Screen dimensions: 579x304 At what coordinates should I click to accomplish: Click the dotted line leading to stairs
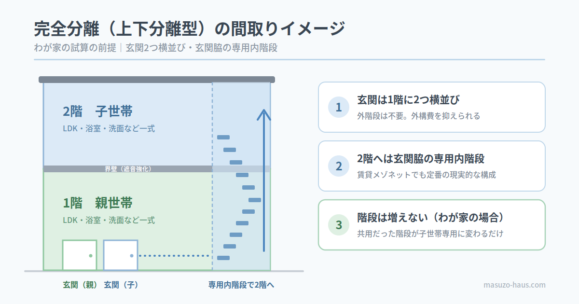coord(174,256)
